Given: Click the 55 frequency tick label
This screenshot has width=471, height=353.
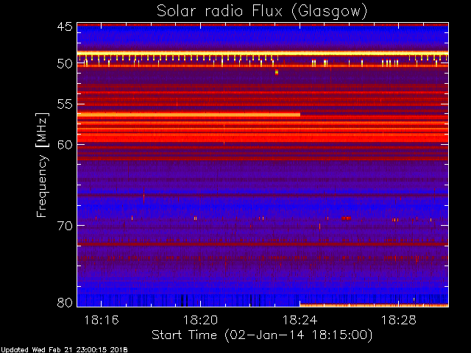Looking at the screenshot, I should click(65, 104).
